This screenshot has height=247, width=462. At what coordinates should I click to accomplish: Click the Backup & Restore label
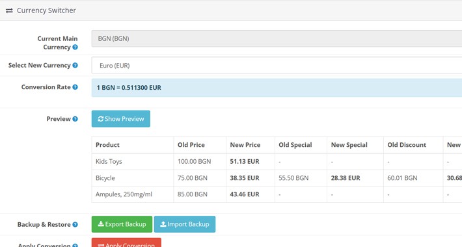pyautogui.click(x=44, y=225)
